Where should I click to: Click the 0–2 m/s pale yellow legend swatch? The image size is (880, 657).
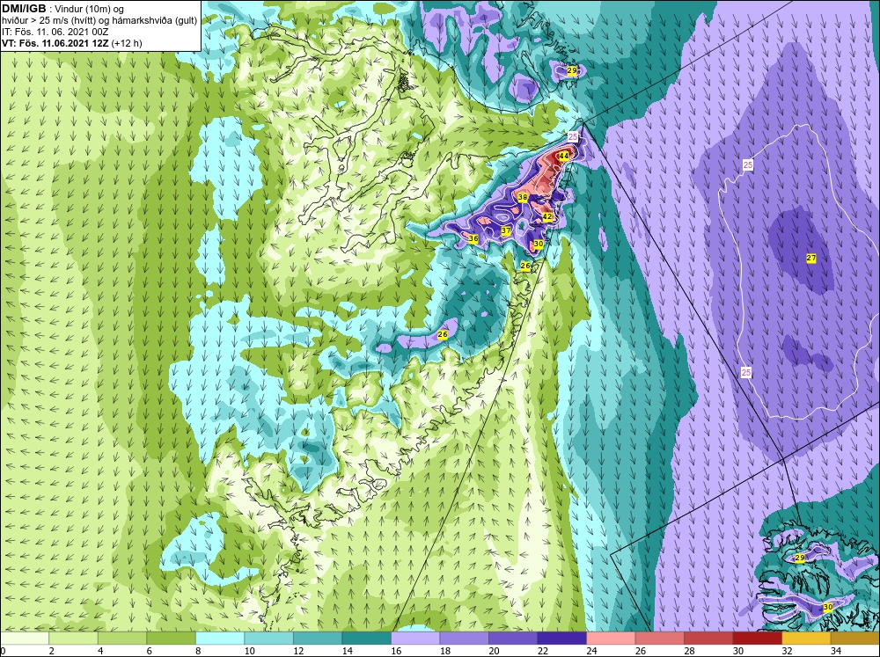[x=25, y=639]
